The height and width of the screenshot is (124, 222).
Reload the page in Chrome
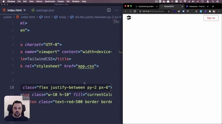pos(135,11)
